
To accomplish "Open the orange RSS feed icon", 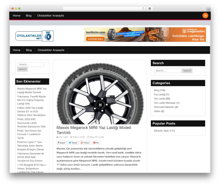I will [205, 15].
